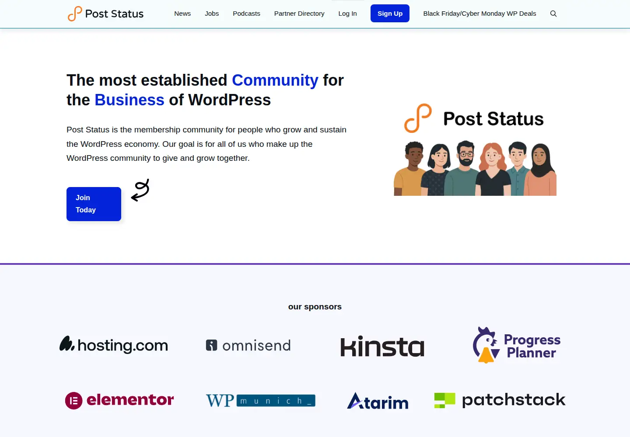630x437 pixels.
Task: Click the paragraph starting 'Post Status is the membership'
Action: click(206, 144)
